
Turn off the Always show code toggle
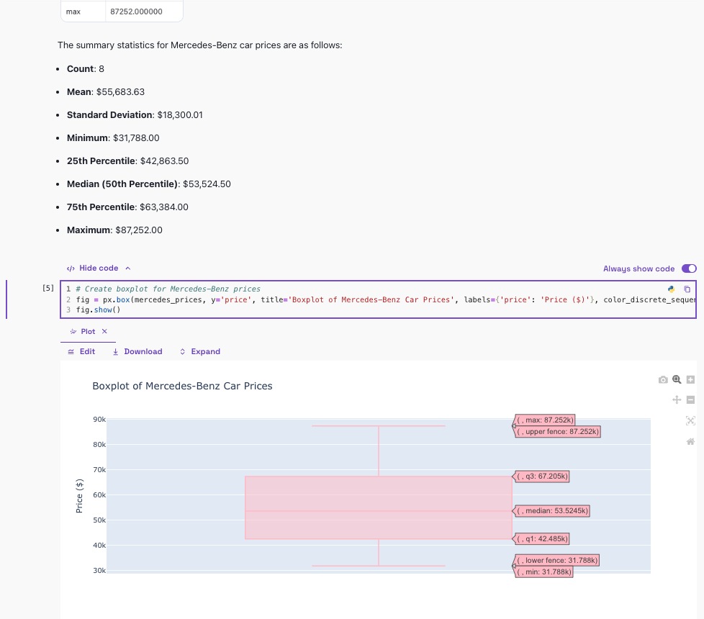click(x=689, y=268)
